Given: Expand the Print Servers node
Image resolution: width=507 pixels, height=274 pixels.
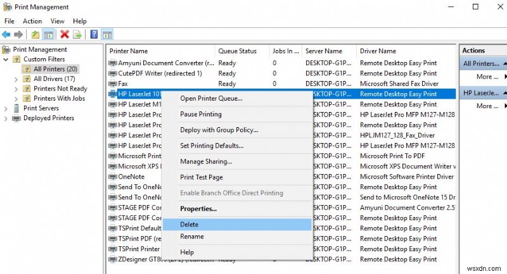Looking at the screenshot, I should click(6, 109).
